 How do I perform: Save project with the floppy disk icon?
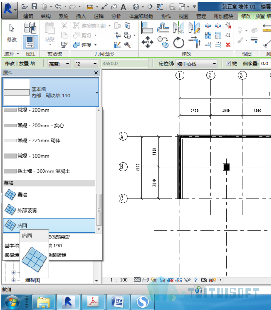pyautogui.click(x=34, y=7)
